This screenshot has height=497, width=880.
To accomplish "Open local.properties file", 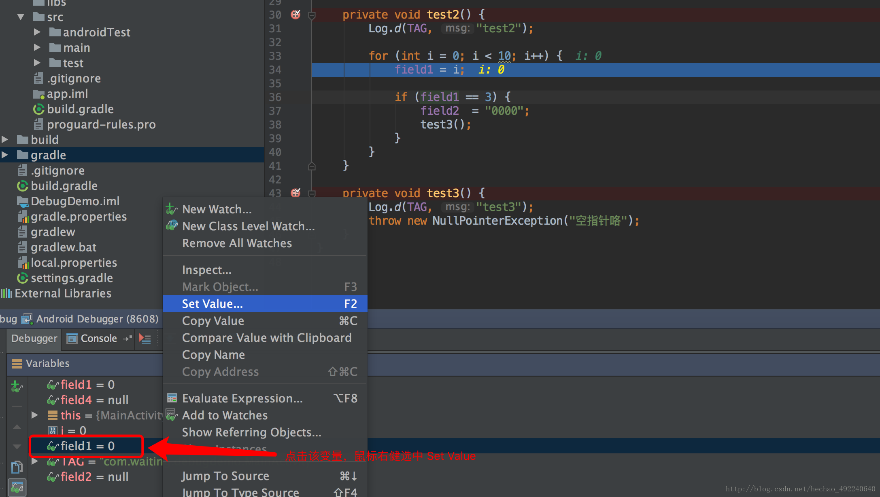I will [x=67, y=263].
